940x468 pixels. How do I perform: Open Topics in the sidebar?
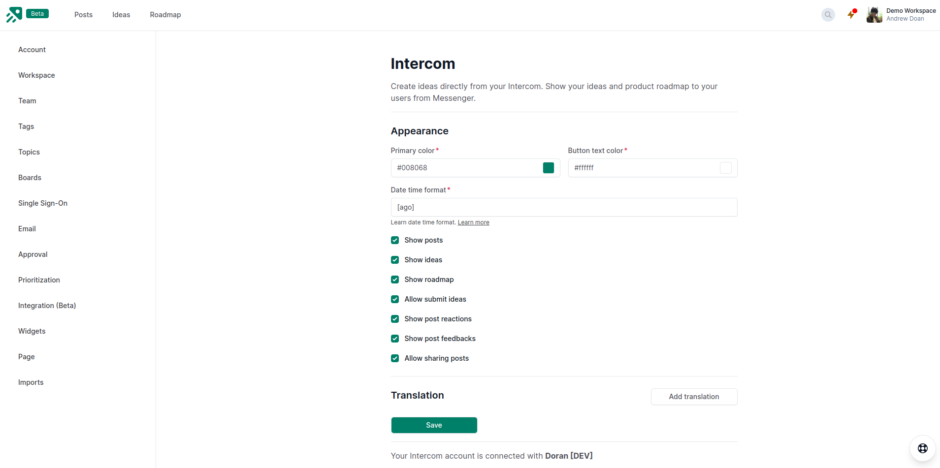[29, 152]
